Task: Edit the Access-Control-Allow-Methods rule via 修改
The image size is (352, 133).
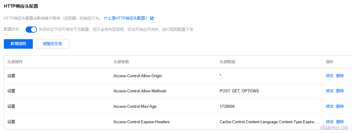Action: pos(330,91)
